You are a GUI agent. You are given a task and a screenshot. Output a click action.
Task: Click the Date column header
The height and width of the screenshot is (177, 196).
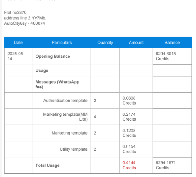pyautogui.click(x=18, y=43)
